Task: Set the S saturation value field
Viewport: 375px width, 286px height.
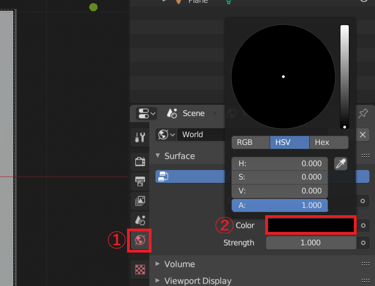Action: pyautogui.click(x=280, y=177)
